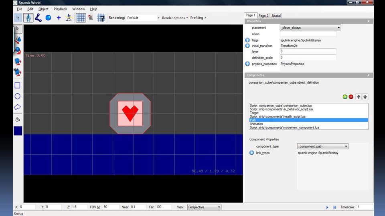This screenshot has height=216, width=385.
Task: Select the Target component
Action: pos(308,113)
